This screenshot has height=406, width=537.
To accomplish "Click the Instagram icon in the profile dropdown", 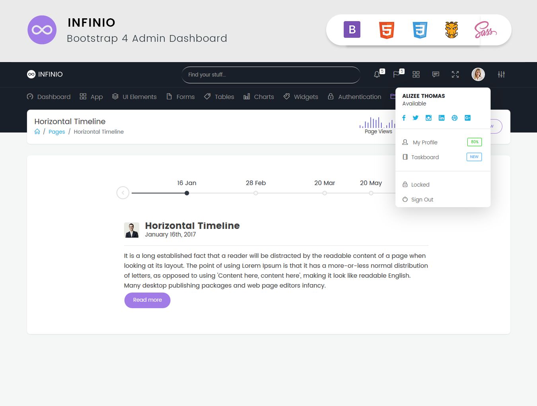I will pyautogui.click(x=428, y=118).
